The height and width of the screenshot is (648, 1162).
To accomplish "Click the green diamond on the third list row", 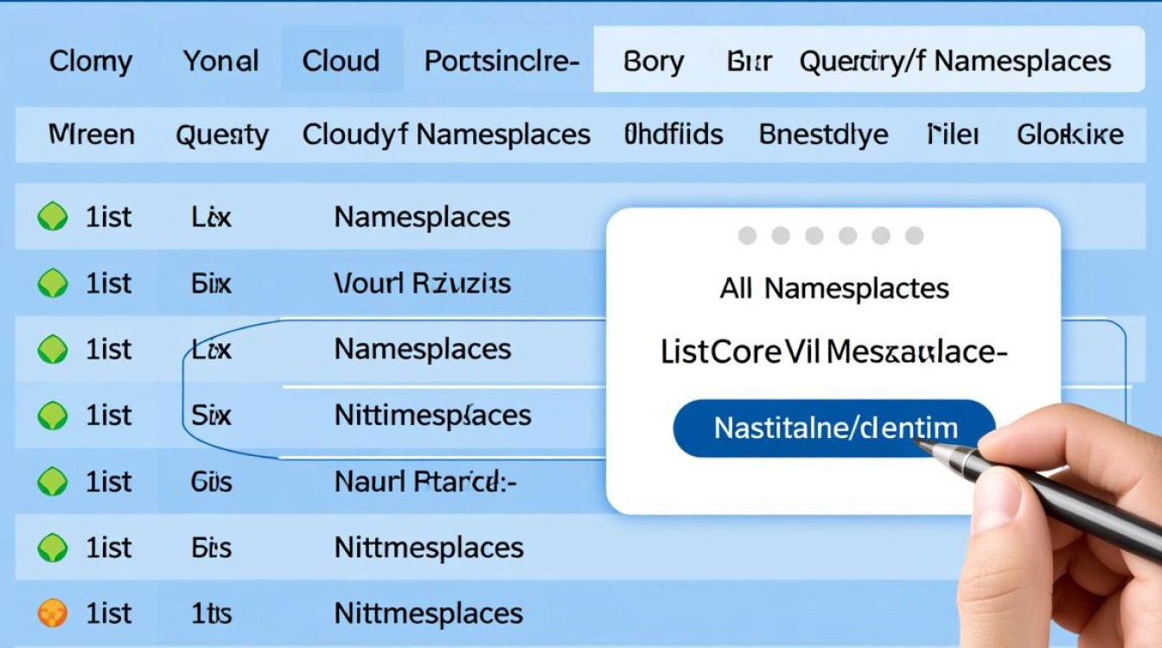I will click(x=52, y=349).
